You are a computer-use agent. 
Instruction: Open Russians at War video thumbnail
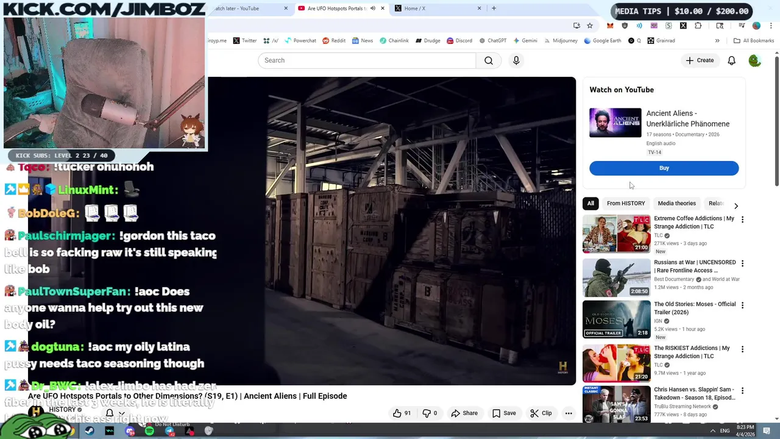click(616, 277)
